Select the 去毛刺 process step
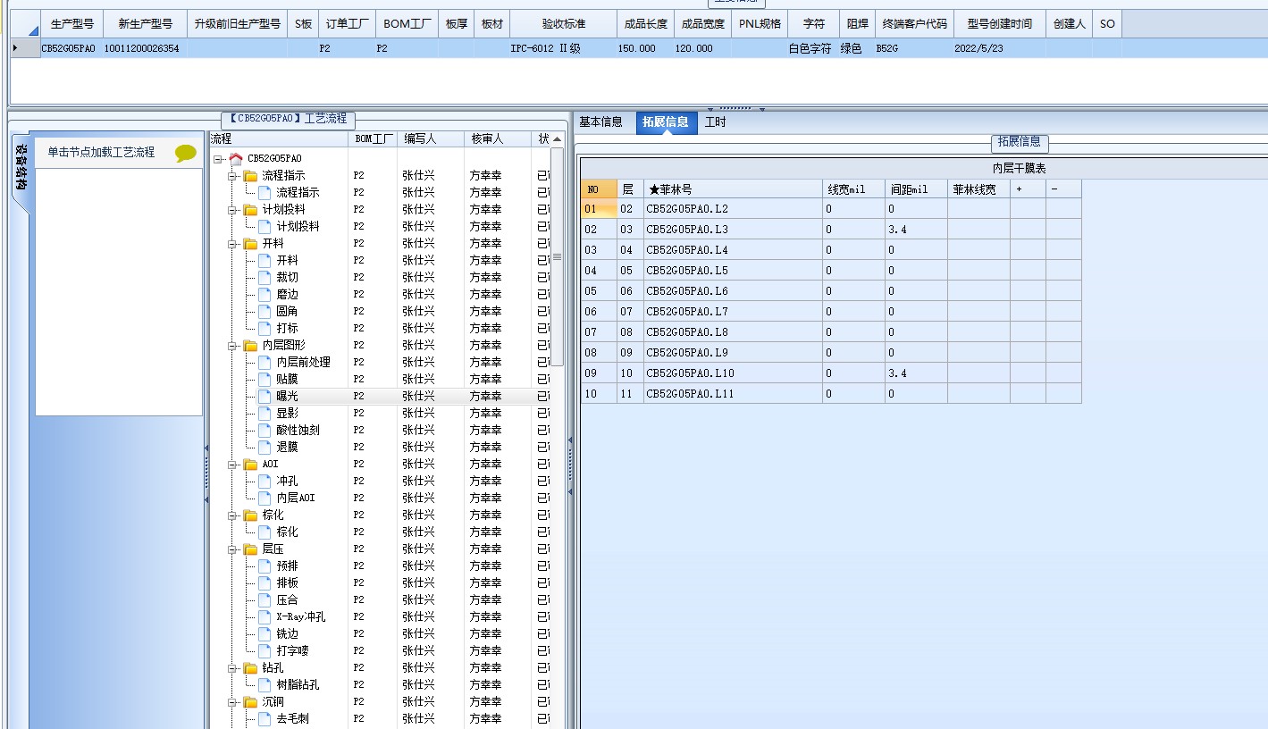1268x729 pixels. pyautogui.click(x=292, y=718)
